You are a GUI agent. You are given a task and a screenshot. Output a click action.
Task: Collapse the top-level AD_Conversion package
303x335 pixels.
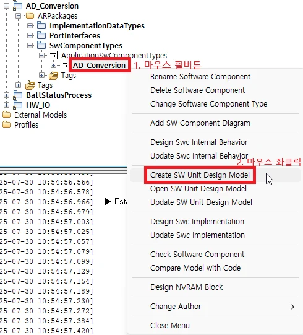click(x=6, y=6)
